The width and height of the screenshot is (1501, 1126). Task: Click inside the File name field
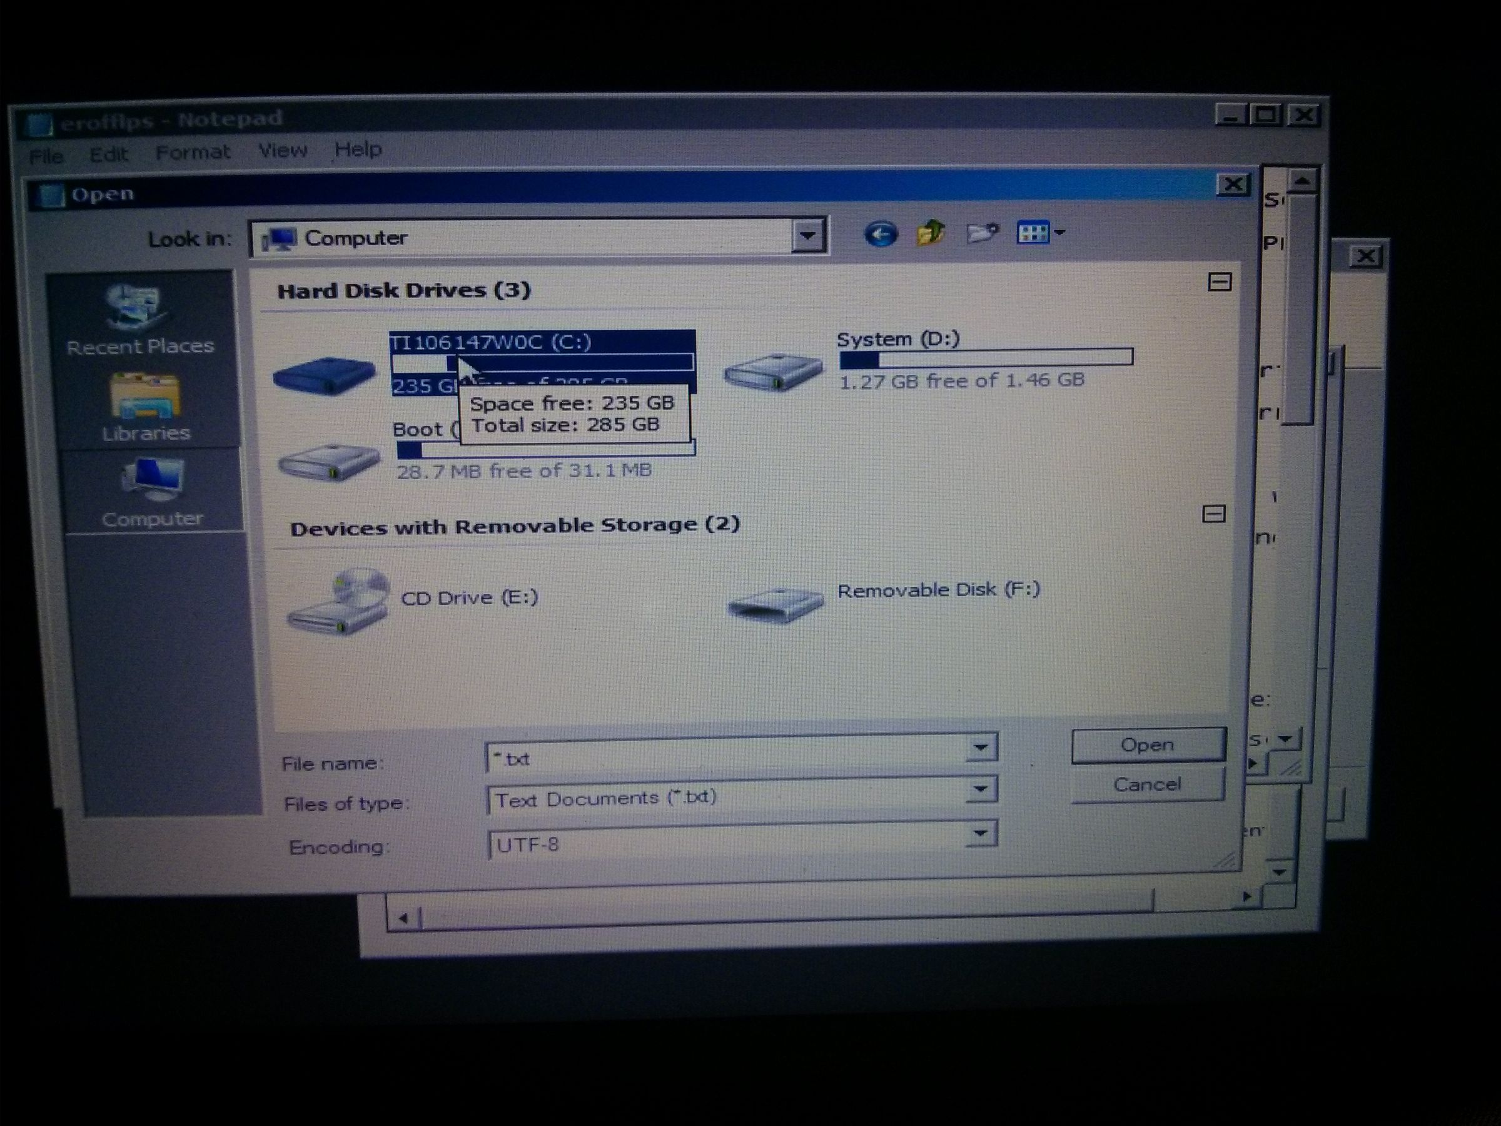(726, 758)
